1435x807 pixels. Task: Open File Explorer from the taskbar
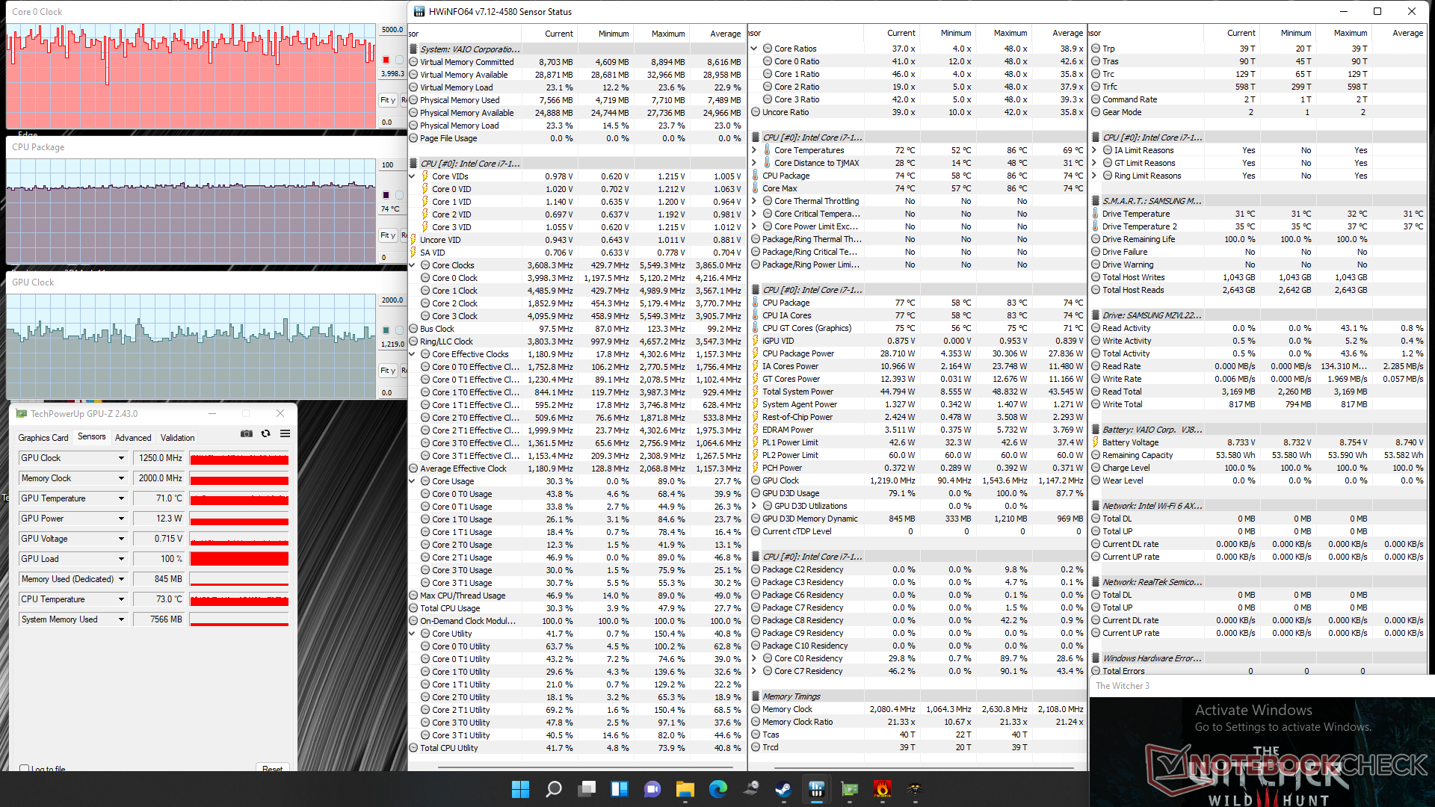pos(685,789)
